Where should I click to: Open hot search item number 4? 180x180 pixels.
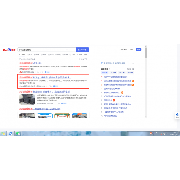tap(112, 93)
